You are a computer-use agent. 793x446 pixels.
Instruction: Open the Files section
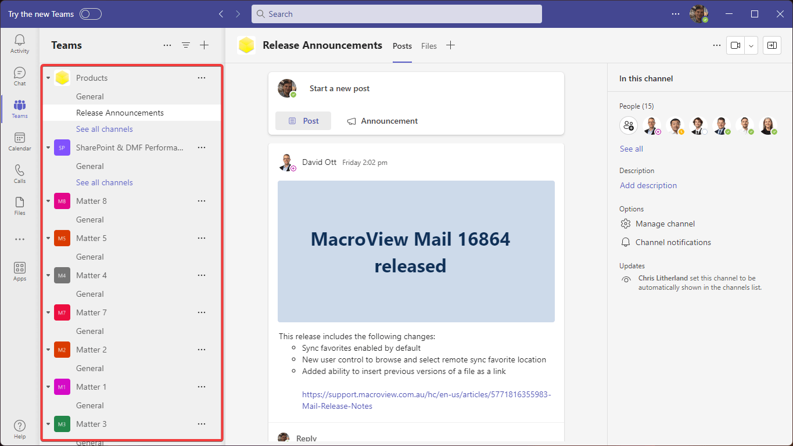(x=19, y=205)
